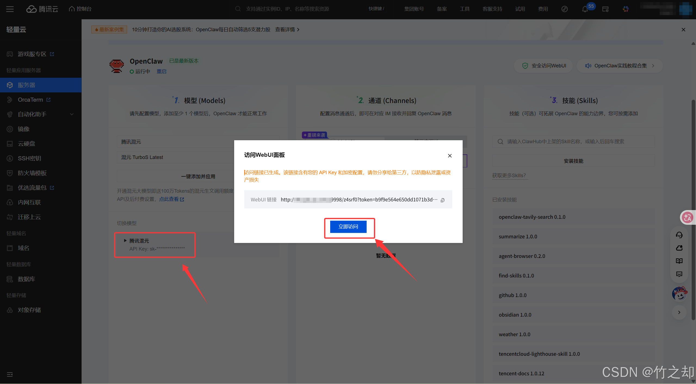Click the 重启 restart link
Viewport: 696px width, 384px height.
162,71
